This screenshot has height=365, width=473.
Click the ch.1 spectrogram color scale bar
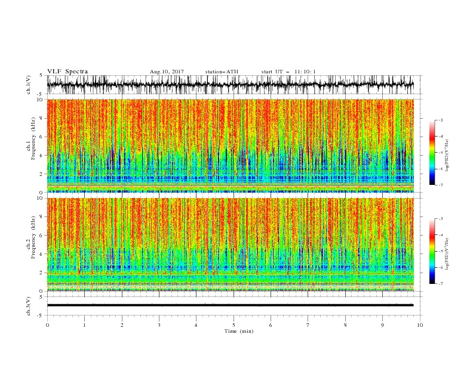pos(432,153)
